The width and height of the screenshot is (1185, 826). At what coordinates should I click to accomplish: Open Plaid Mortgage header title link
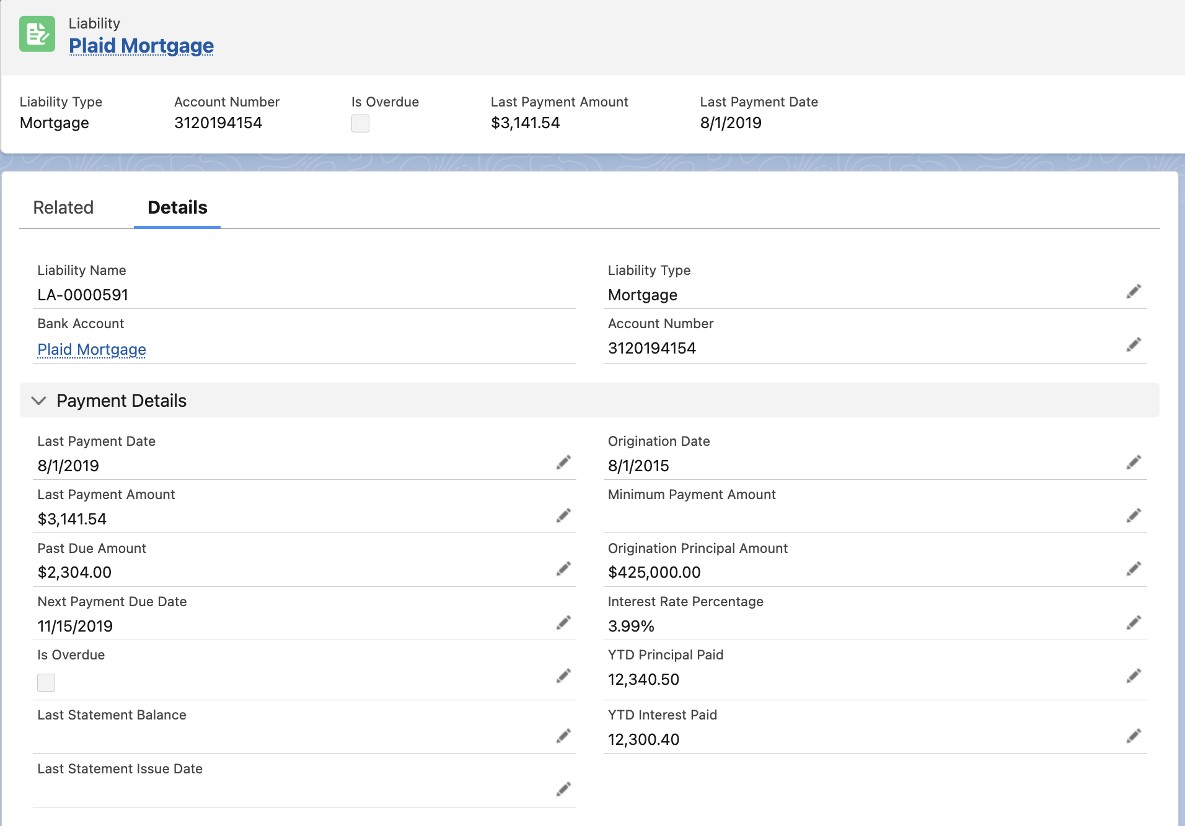[141, 46]
